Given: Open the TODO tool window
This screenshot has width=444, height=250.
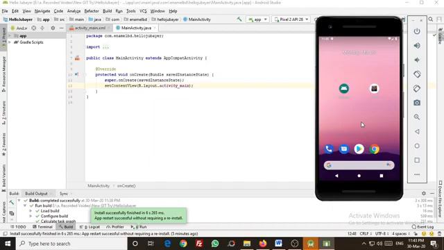Looking at the screenshot, I should (18, 227).
